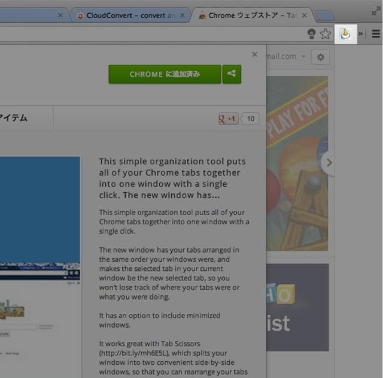Viewport: 383px width, 378px height.
Task: Click the lightbulb extension icon in toolbar
Action: coord(311,34)
